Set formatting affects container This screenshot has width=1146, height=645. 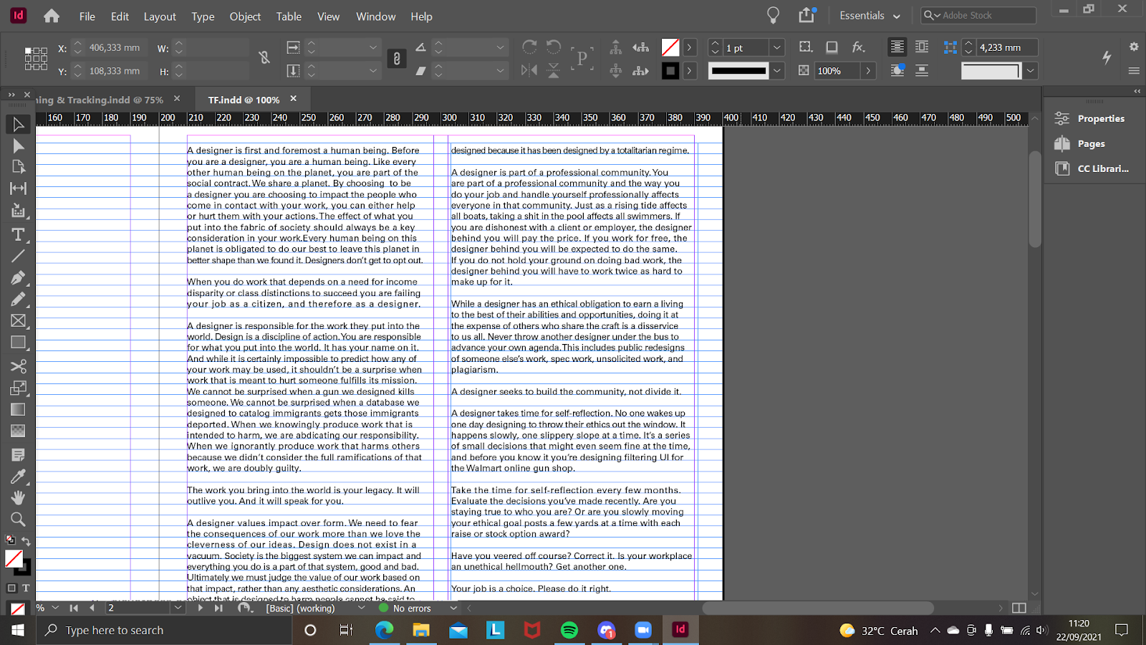(11, 588)
